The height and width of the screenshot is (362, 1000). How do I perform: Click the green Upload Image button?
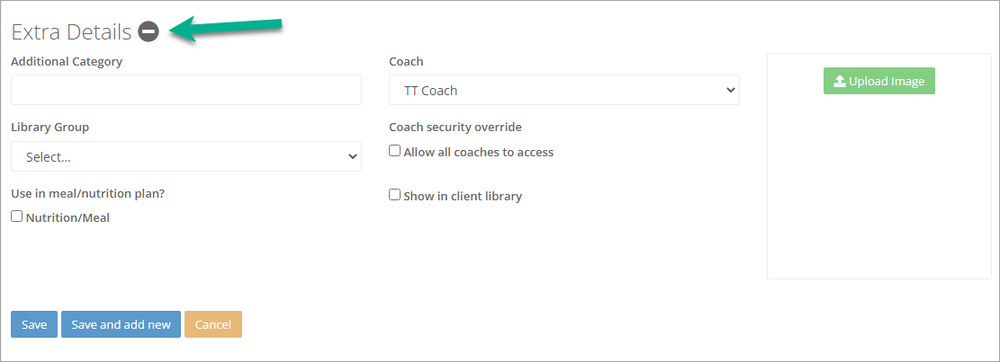[878, 81]
